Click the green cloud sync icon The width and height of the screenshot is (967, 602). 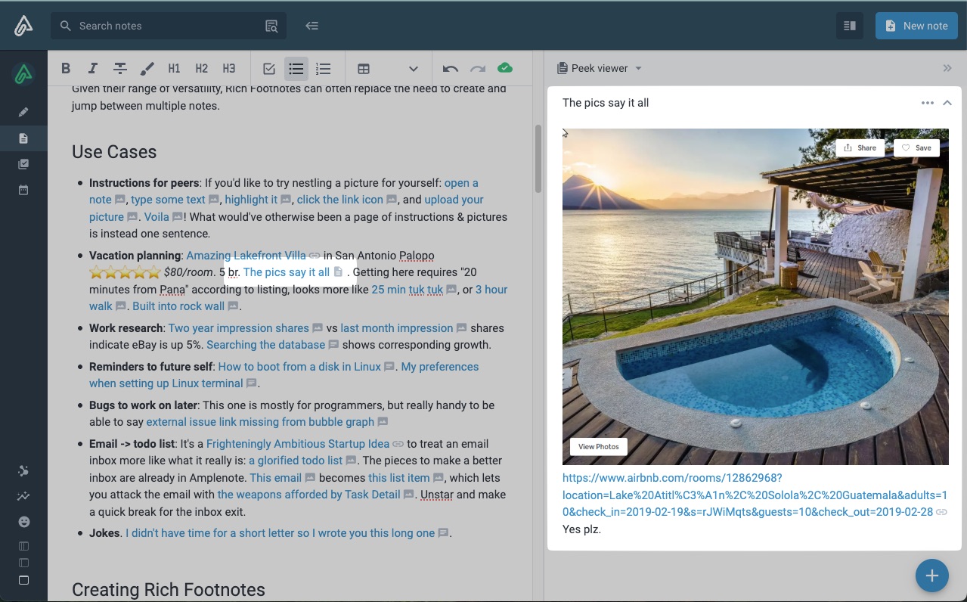pyautogui.click(x=505, y=68)
